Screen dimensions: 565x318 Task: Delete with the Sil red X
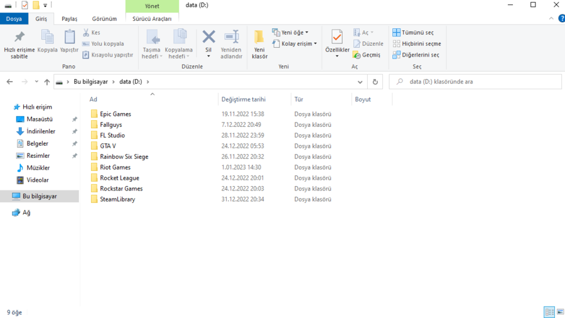point(208,37)
